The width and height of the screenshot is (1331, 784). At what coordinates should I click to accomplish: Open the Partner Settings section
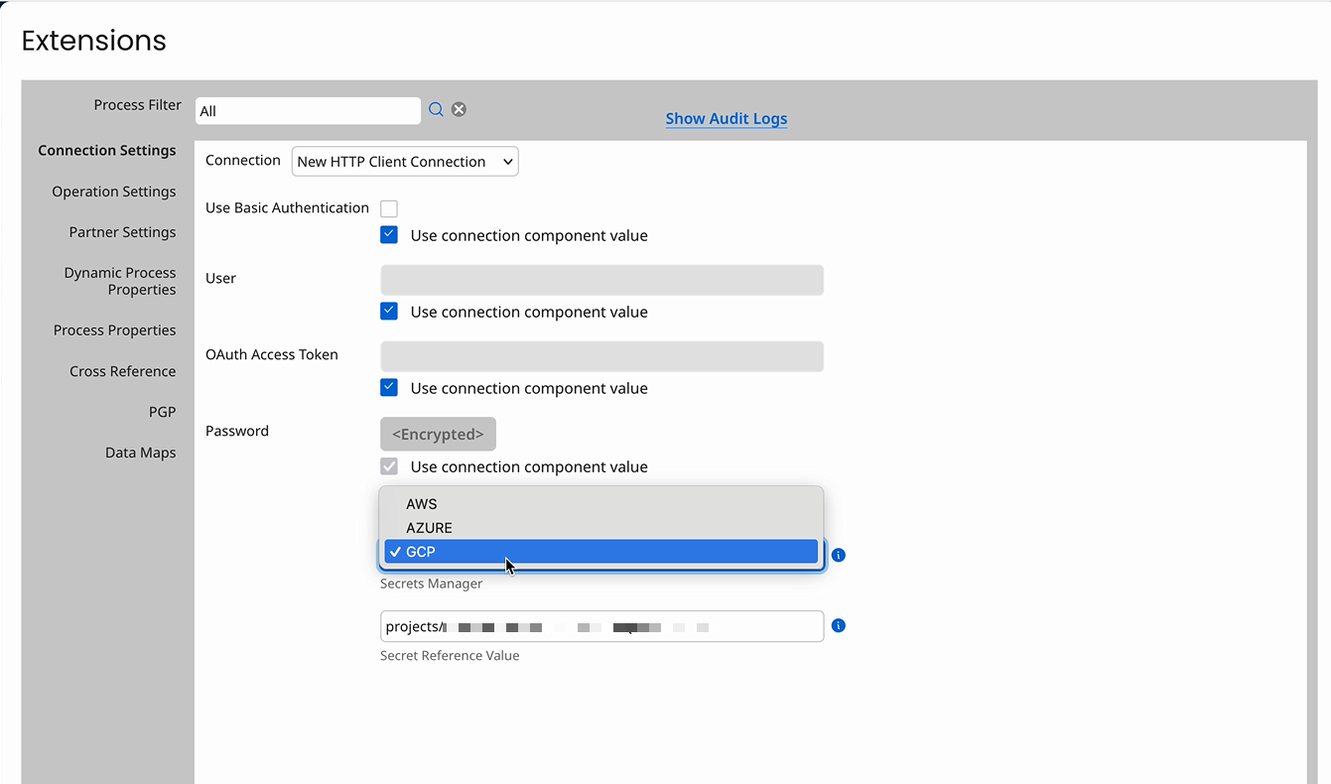point(121,232)
